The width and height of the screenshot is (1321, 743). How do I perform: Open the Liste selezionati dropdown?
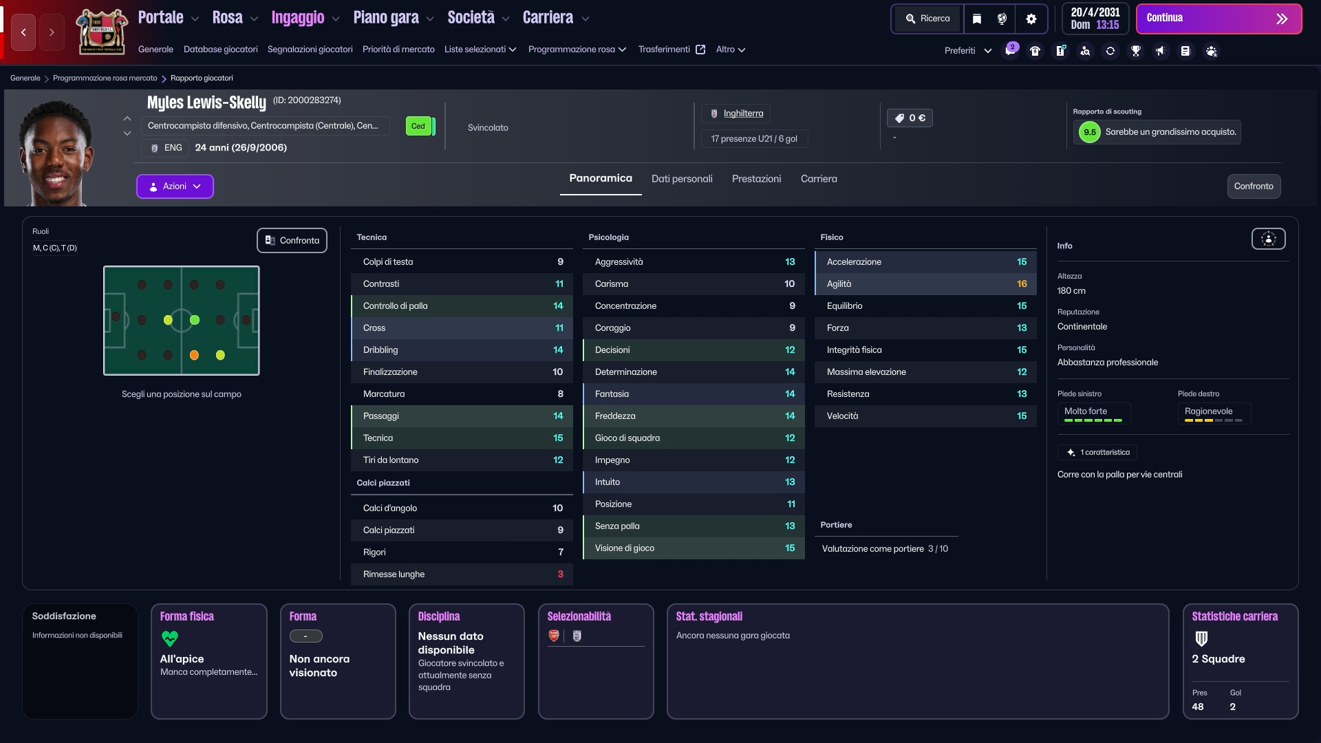(x=480, y=50)
